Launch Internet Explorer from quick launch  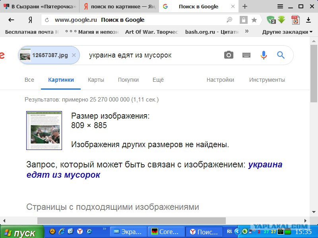point(62,231)
